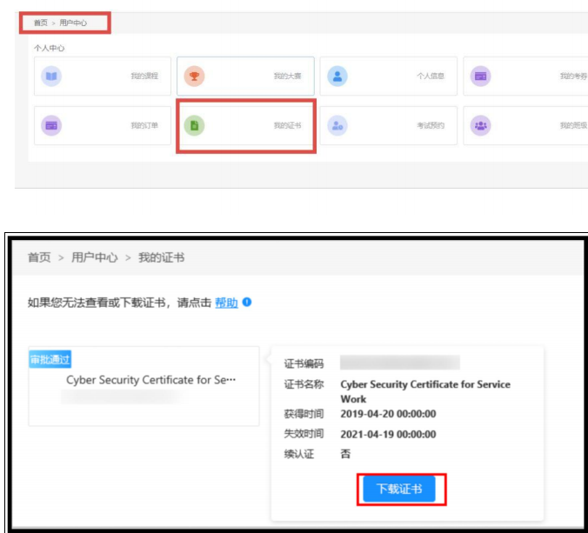Open the 考试预约 tile label
588x533 pixels.
(x=430, y=125)
